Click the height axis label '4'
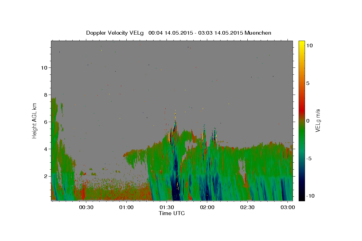The height and width of the screenshot is (241, 362). pos(46,149)
